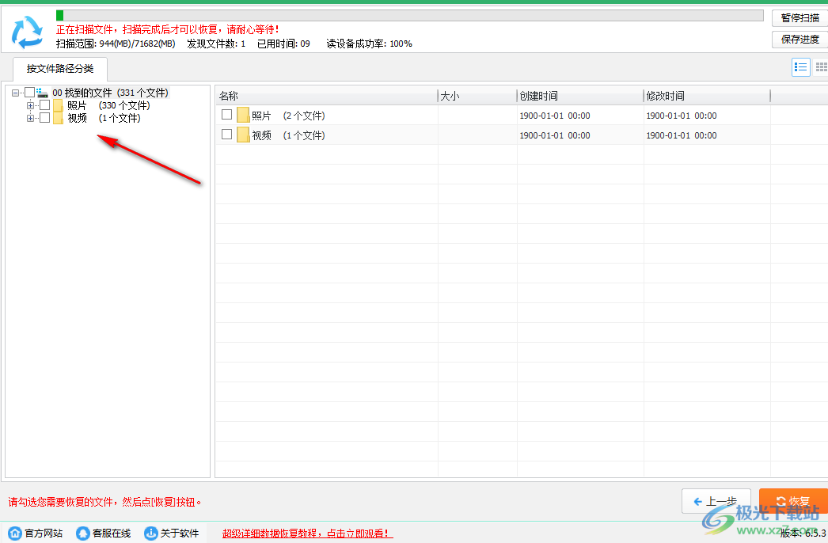Click the 视频 folder icon in file list
The image size is (828, 543).
[x=243, y=135]
